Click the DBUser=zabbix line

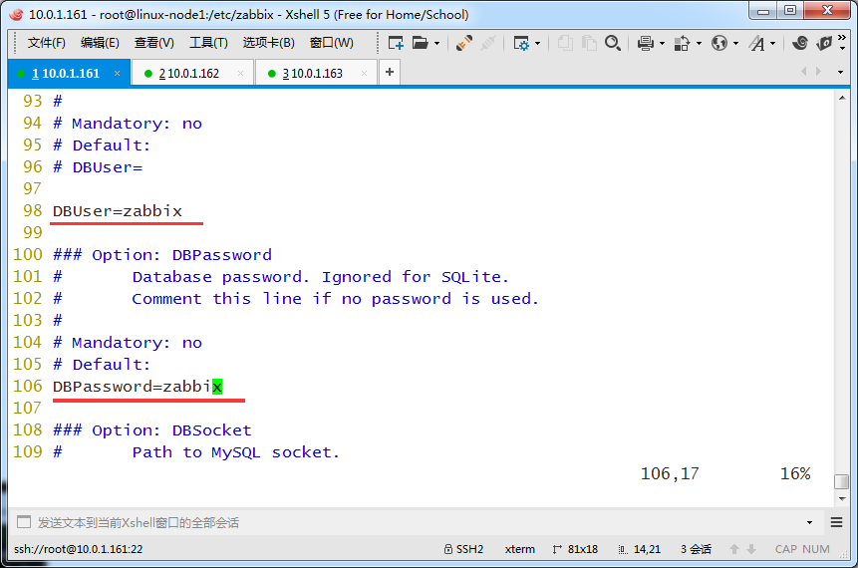point(118,211)
